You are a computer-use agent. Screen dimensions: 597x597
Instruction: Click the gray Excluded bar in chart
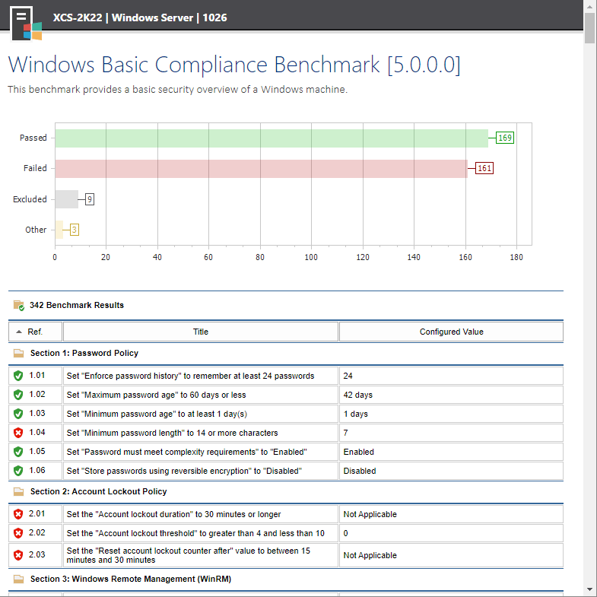67,199
